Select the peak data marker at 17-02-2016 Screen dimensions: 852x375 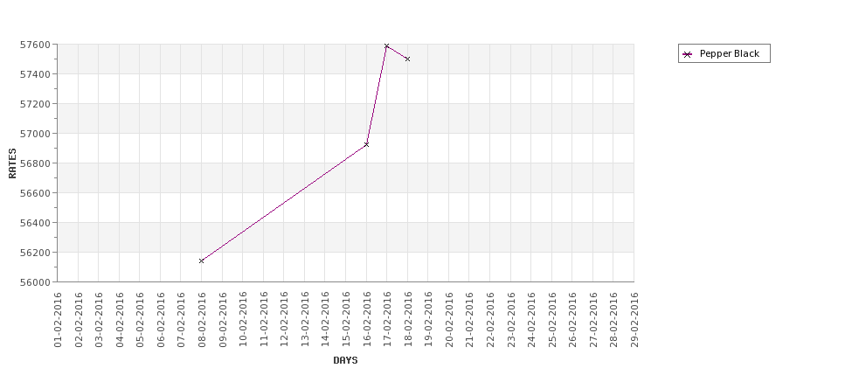pyautogui.click(x=387, y=46)
